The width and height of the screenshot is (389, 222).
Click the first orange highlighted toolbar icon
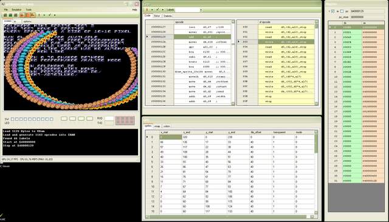[x=22, y=15]
